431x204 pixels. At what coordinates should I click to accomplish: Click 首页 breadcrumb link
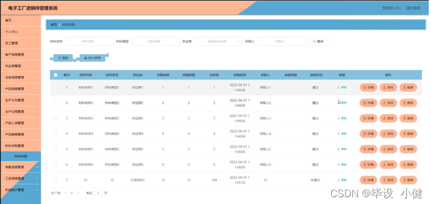pos(54,25)
